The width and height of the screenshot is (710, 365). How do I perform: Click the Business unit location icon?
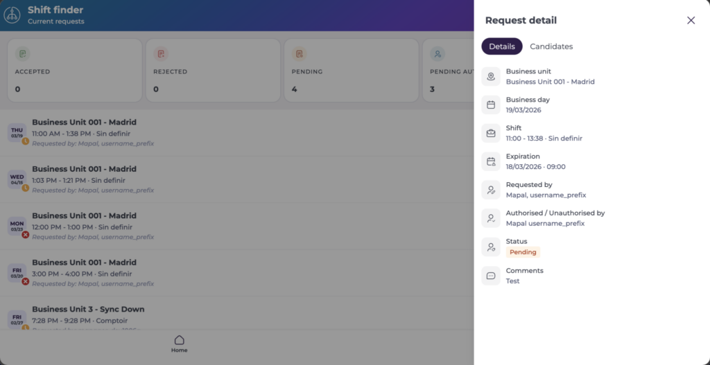491,77
